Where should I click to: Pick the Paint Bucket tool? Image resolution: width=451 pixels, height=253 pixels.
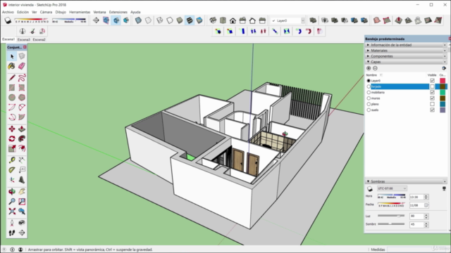(12, 66)
